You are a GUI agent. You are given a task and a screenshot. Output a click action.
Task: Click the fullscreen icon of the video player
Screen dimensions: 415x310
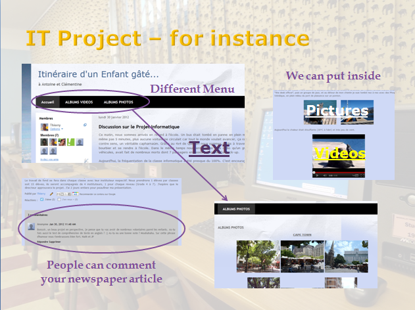(362, 175)
